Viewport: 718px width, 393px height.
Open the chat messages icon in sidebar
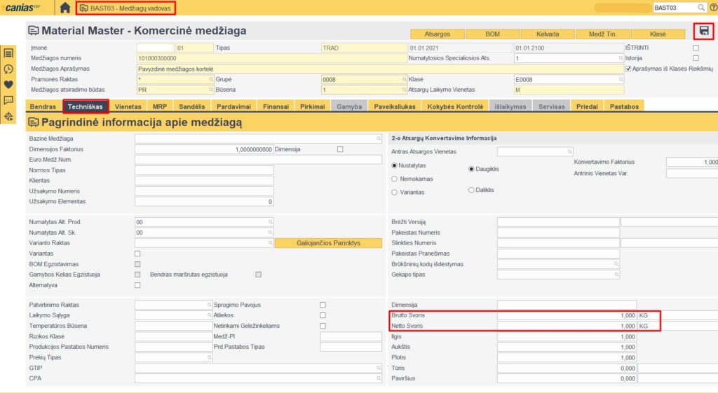(9, 100)
